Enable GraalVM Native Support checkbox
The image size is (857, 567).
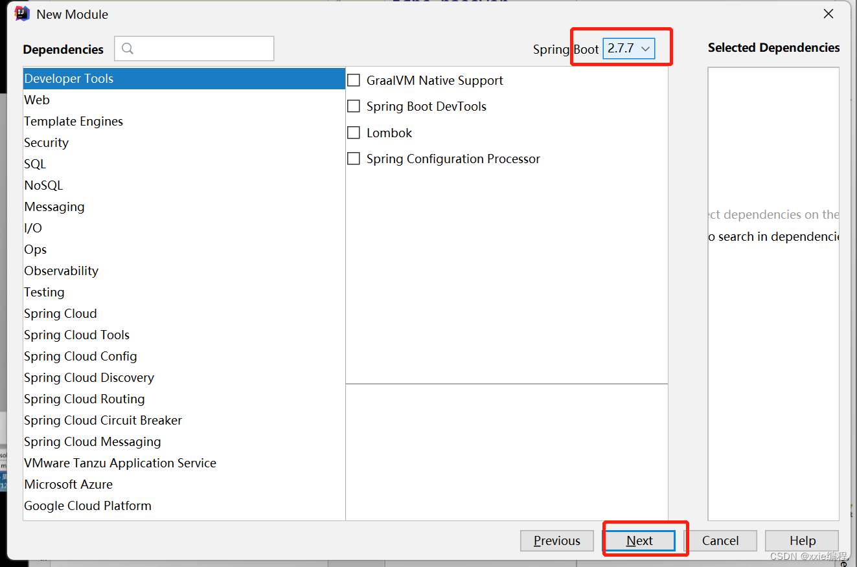(x=354, y=80)
